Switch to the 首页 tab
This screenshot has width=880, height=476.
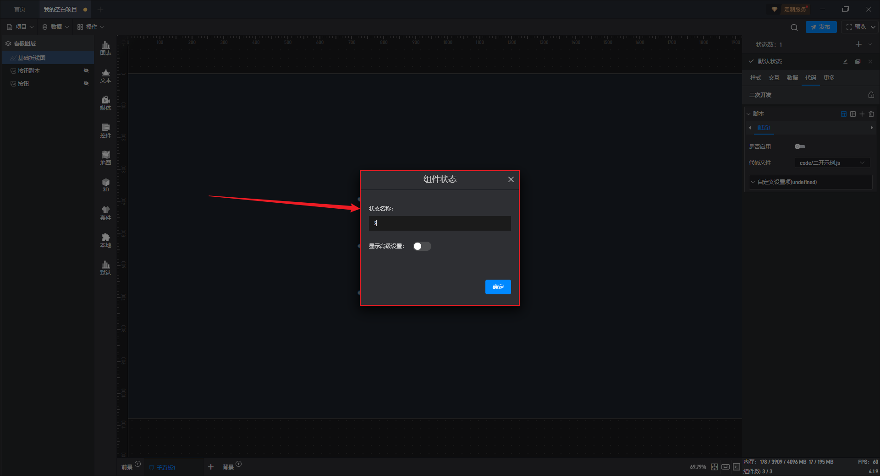[20, 9]
